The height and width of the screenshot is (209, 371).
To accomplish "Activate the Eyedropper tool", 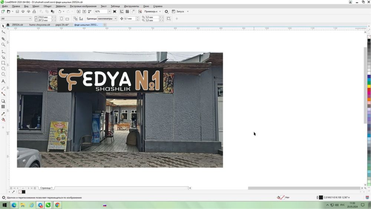I will point(3,114).
